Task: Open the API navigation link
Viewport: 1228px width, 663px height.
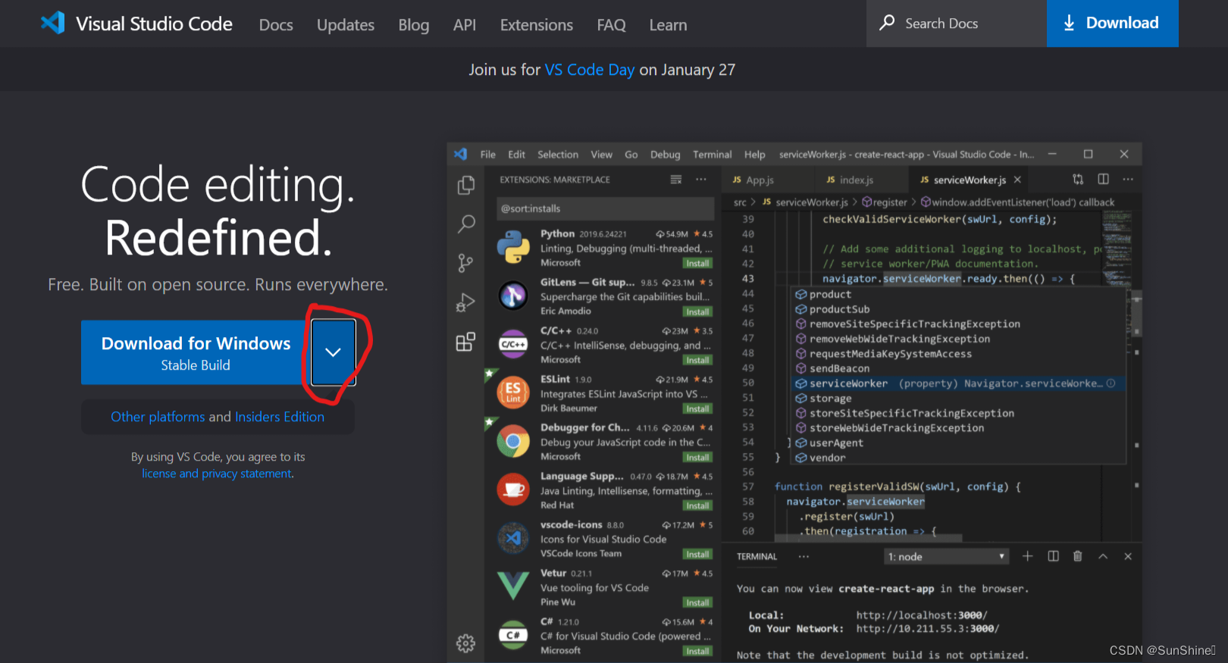Action: (x=465, y=25)
